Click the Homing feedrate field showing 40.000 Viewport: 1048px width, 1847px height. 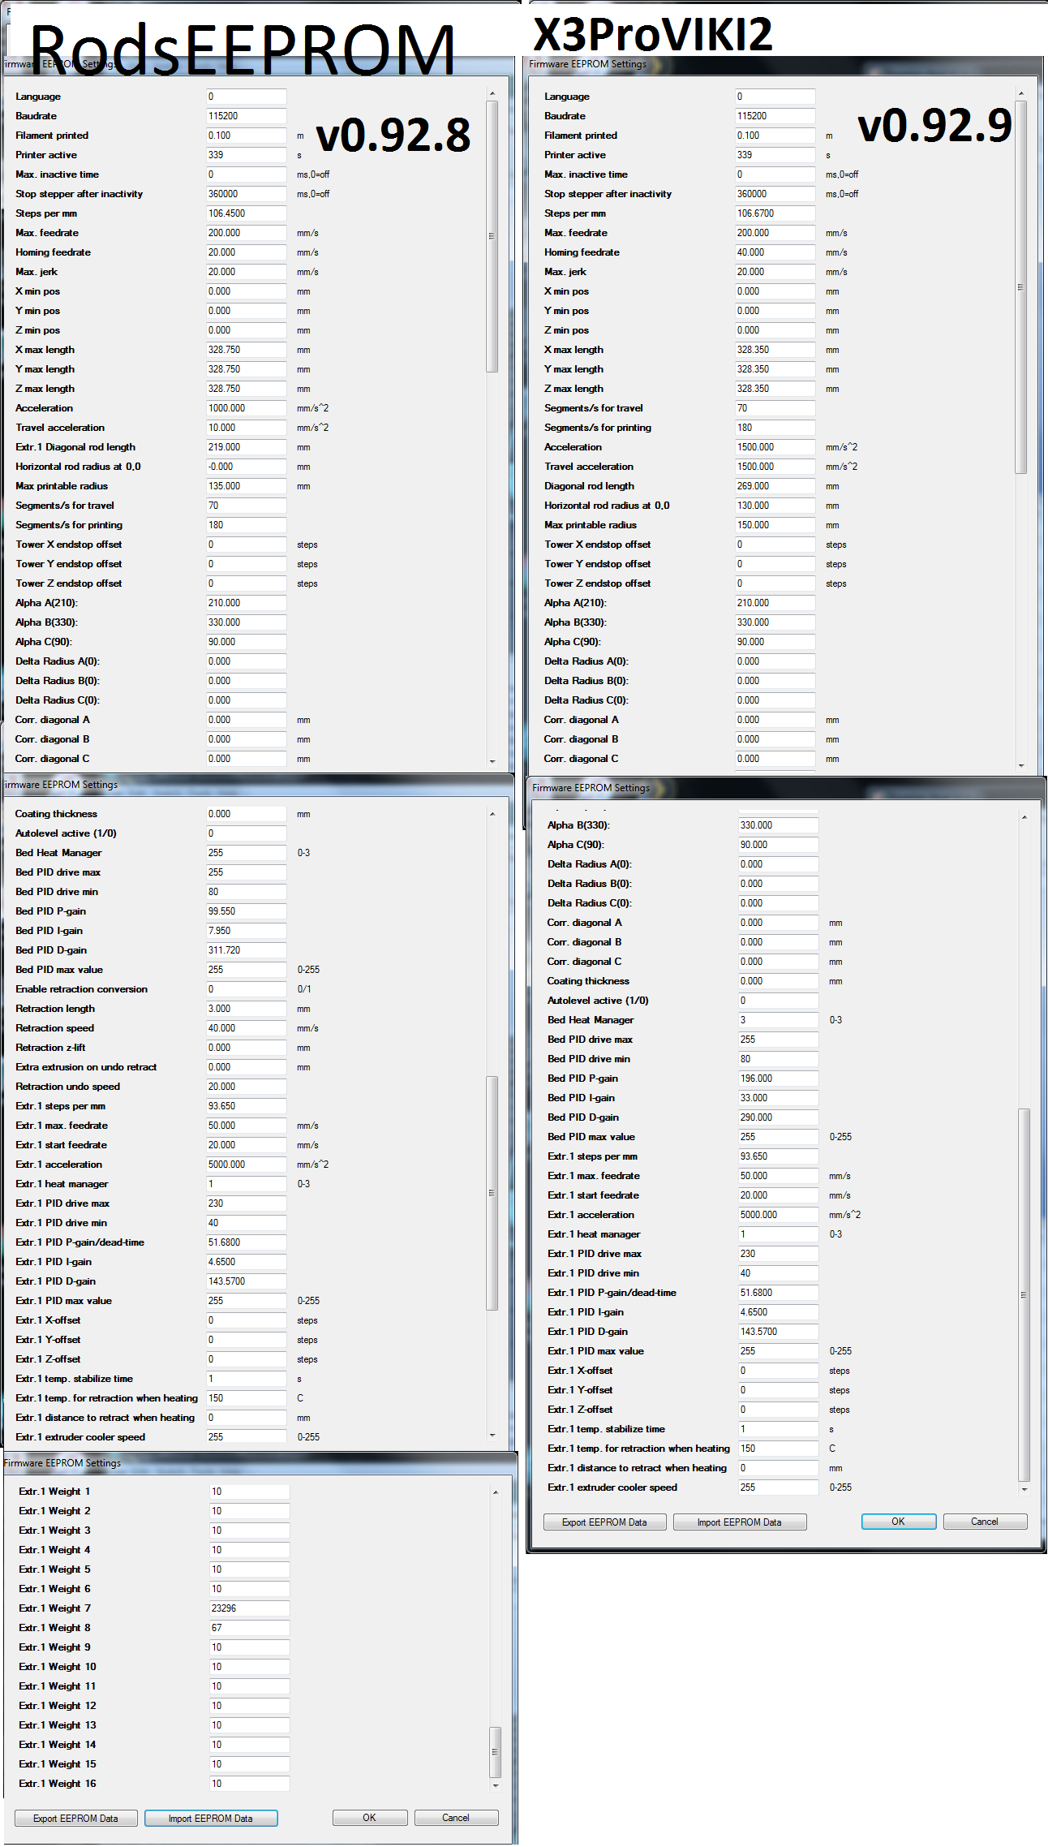(x=775, y=252)
